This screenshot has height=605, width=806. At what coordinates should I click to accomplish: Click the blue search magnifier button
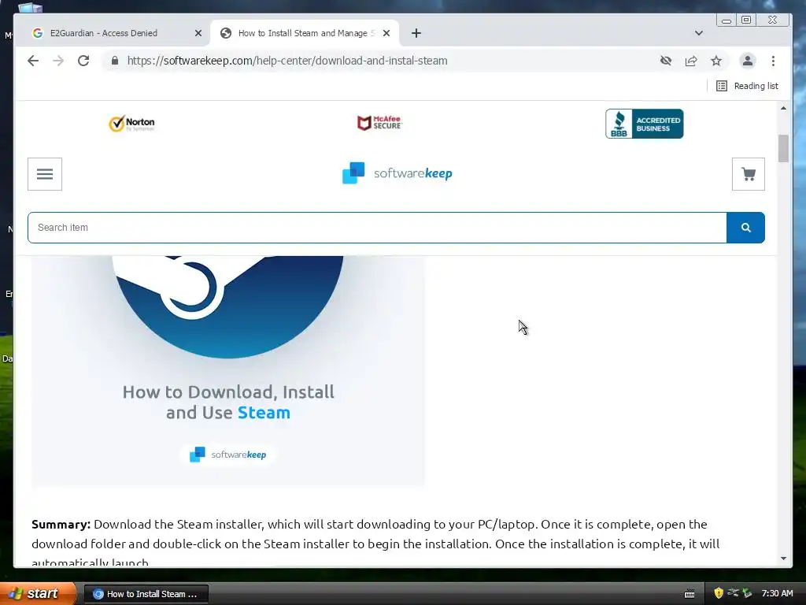746,228
